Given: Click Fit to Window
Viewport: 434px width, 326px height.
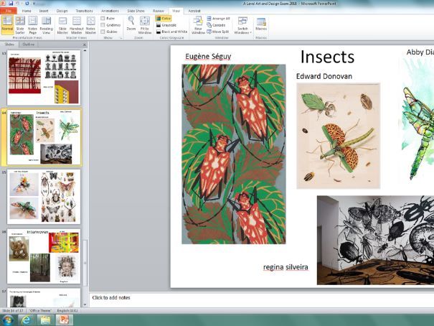Looking at the screenshot, I should (144, 25).
